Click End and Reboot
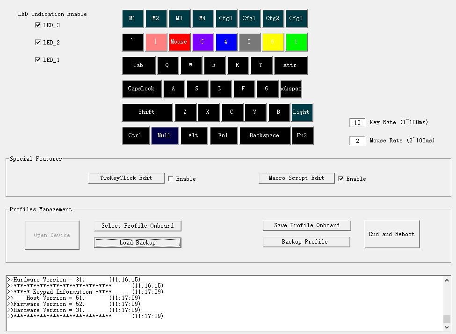456x334 pixels. 392,234
